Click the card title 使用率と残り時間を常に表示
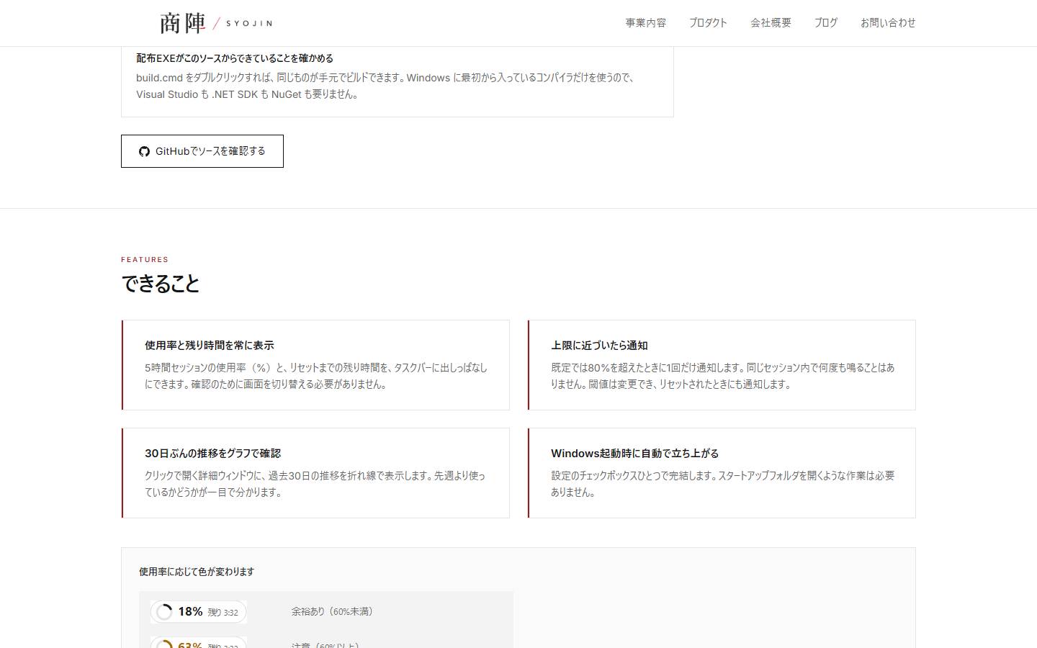The image size is (1037, 648). point(210,346)
